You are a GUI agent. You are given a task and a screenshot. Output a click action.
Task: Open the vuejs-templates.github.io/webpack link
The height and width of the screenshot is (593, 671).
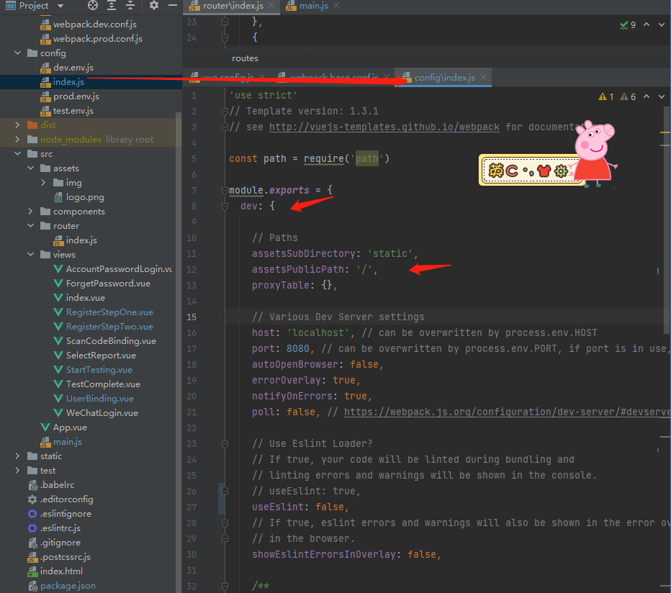click(x=384, y=127)
